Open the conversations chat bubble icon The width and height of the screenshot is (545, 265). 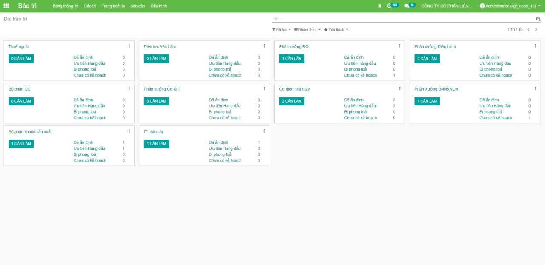(407, 6)
